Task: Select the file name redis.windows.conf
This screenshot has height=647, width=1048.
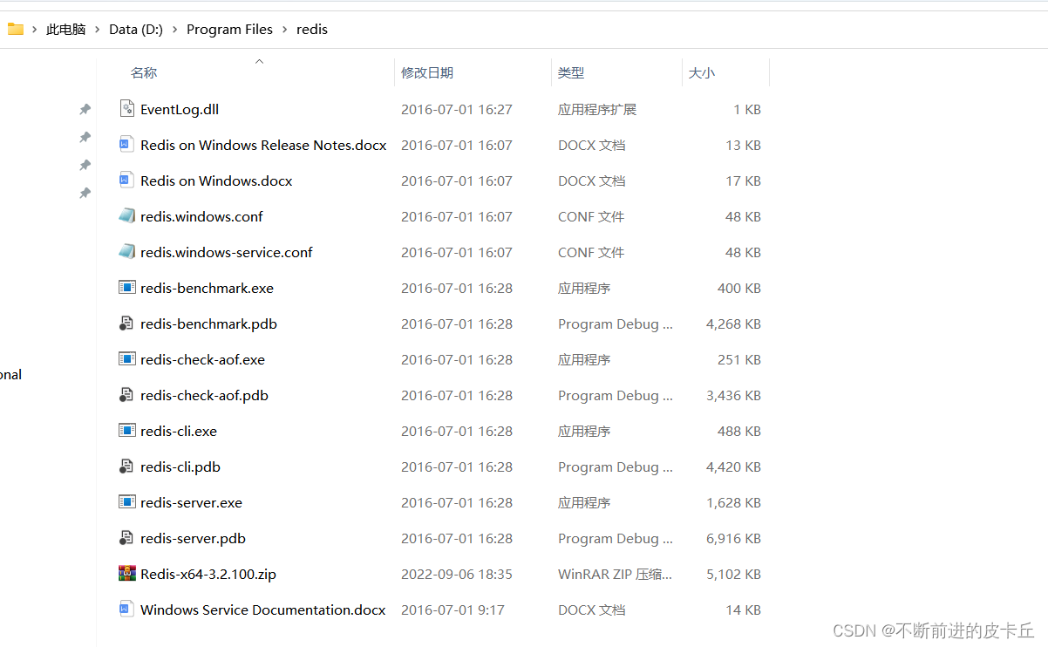Action: [201, 216]
